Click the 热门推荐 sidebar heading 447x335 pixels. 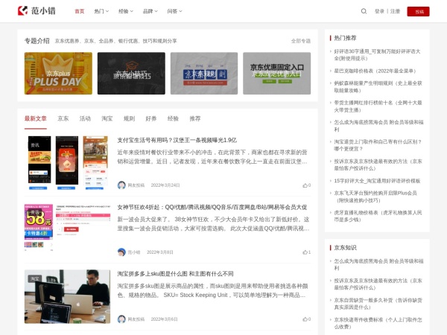tap(345, 38)
